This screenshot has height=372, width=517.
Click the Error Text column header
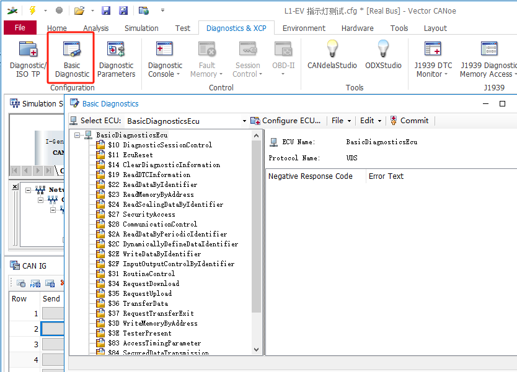pyautogui.click(x=386, y=176)
